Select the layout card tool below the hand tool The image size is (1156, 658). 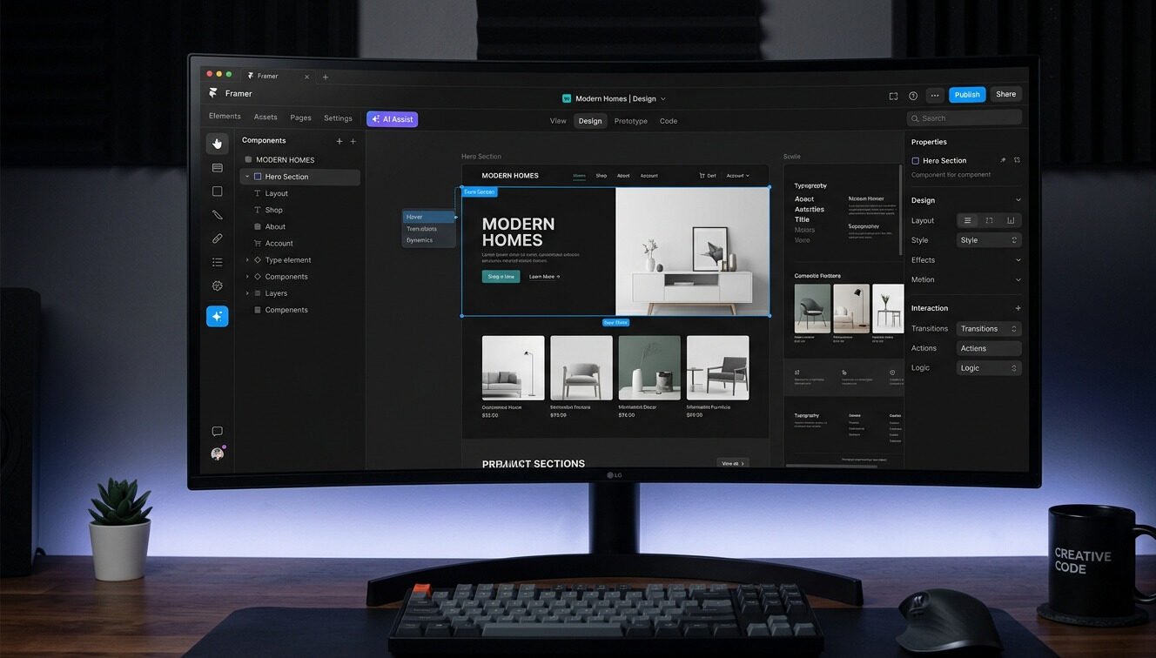coord(217,168)
